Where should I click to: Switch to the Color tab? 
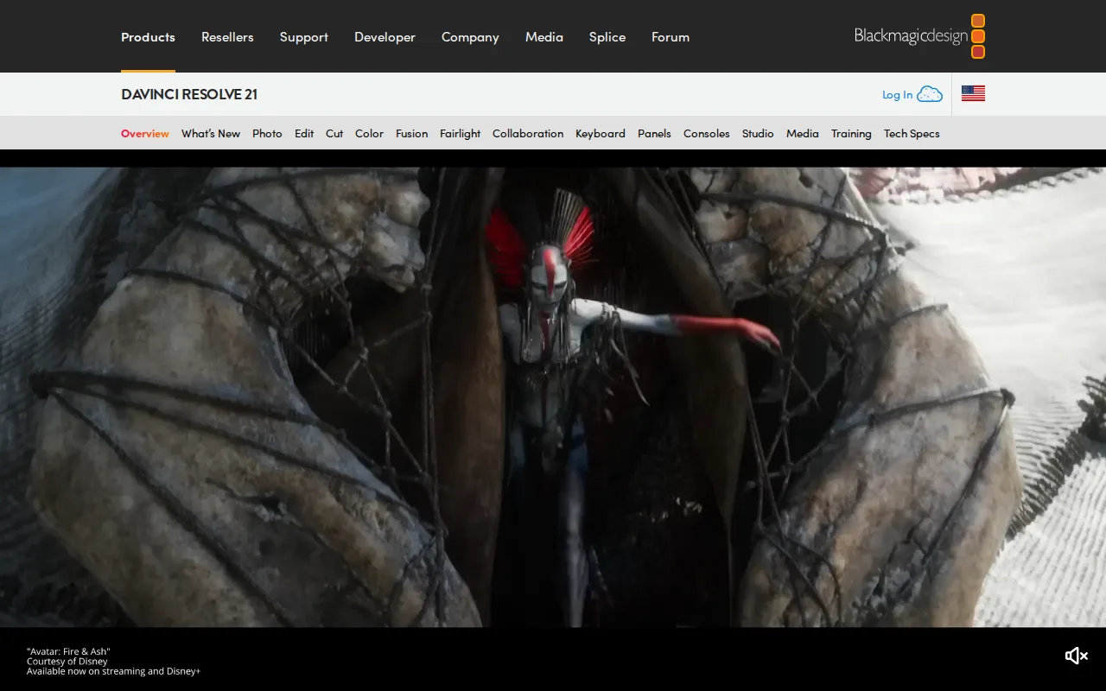coord(369,133)
